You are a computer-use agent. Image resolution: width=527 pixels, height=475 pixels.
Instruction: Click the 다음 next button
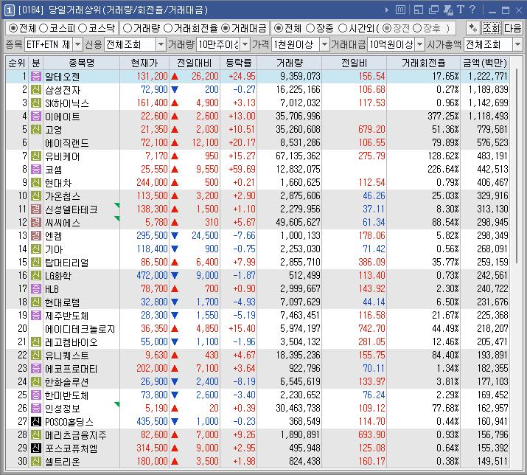(x=512, y=28)
